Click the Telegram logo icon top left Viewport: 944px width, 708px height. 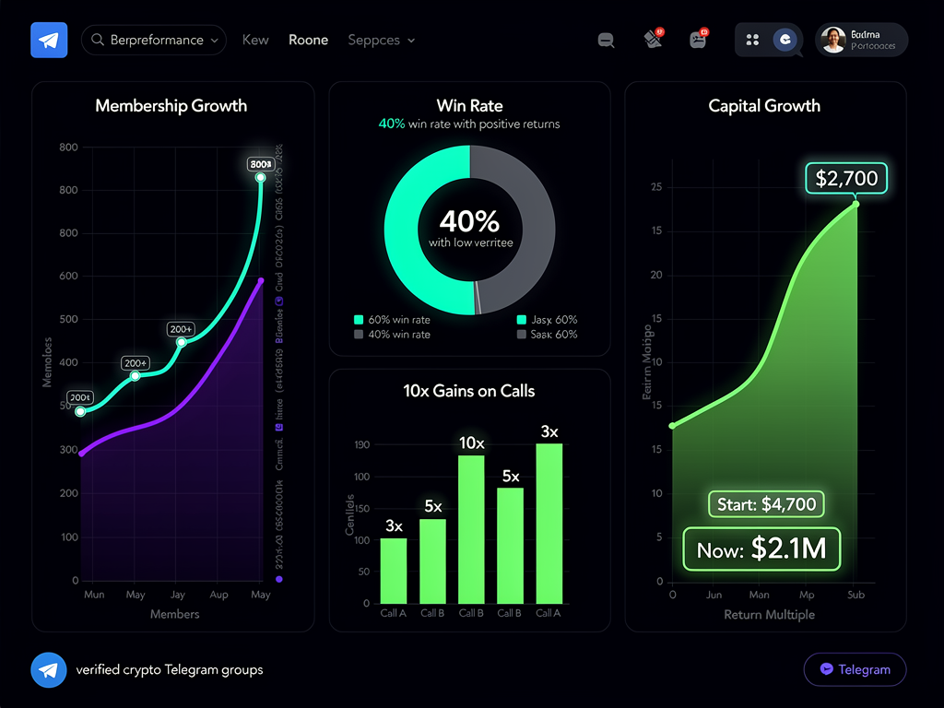[x=48, y=40]
